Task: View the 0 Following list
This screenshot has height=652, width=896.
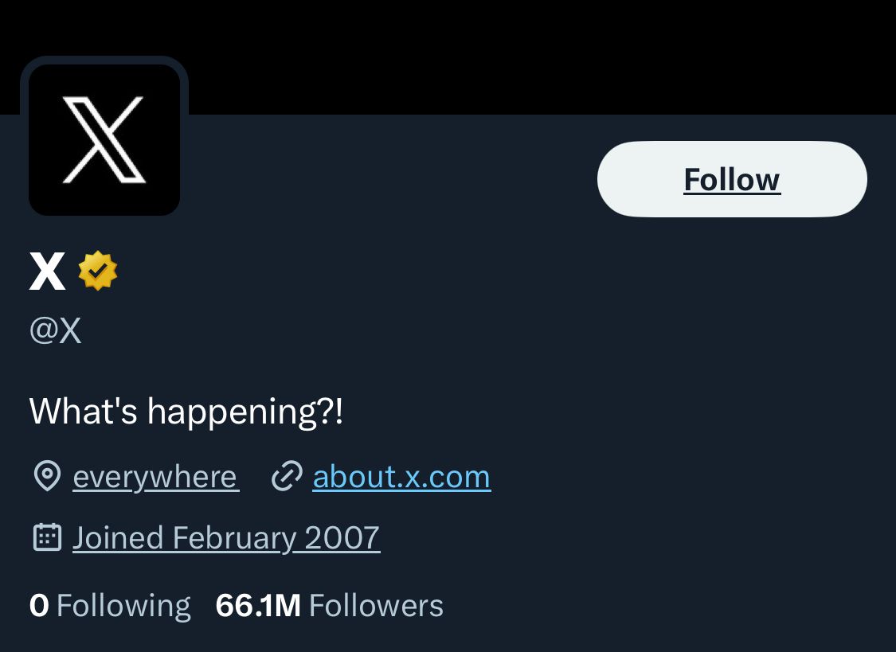Action: pyautogui.click(x=109, y=605)
